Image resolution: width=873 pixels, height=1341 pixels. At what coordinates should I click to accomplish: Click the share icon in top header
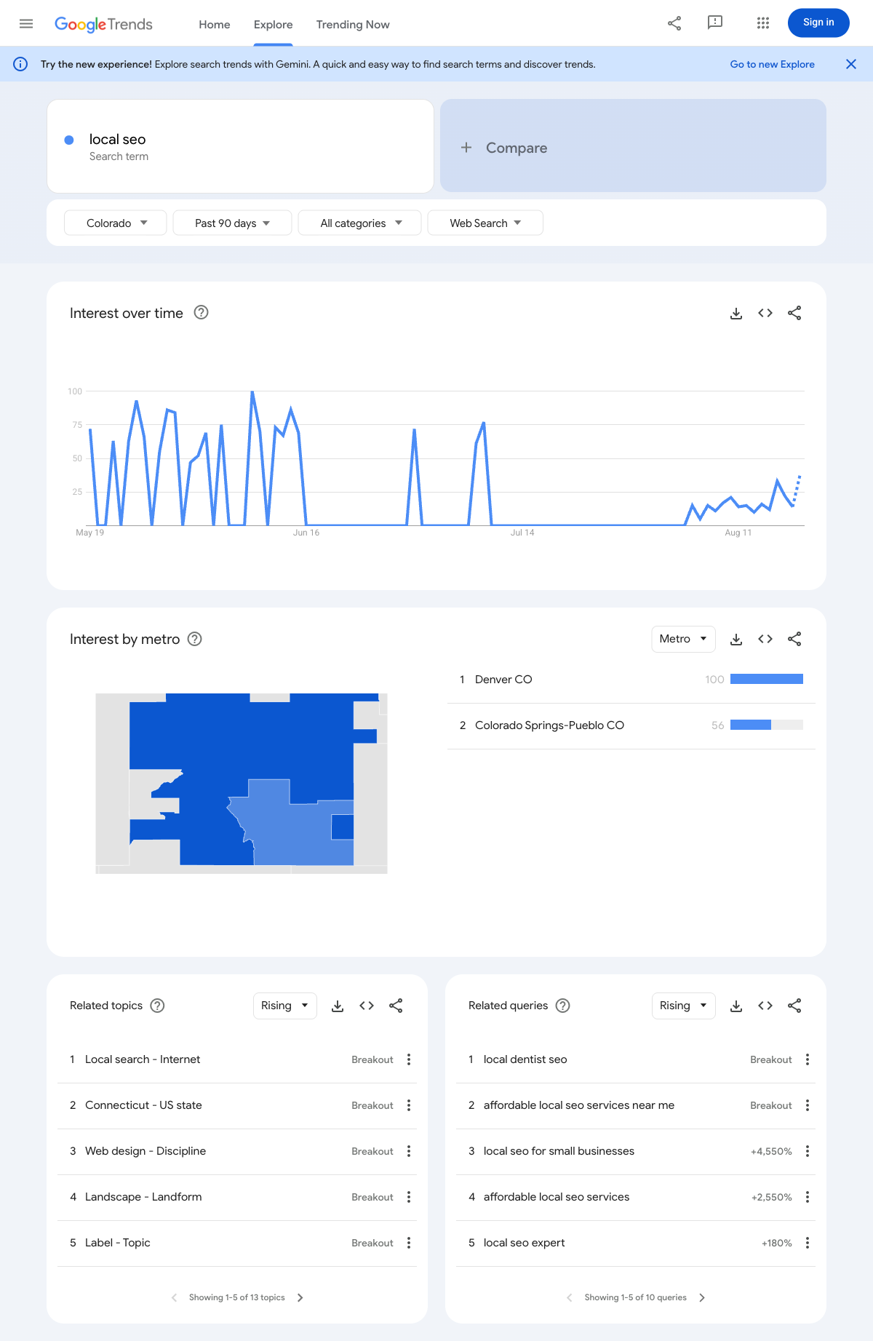tap(674, 23)
